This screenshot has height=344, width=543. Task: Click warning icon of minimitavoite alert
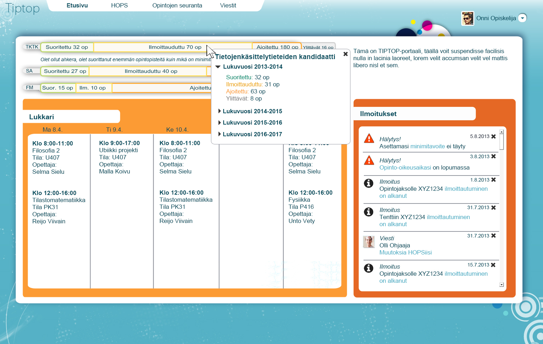369,138
